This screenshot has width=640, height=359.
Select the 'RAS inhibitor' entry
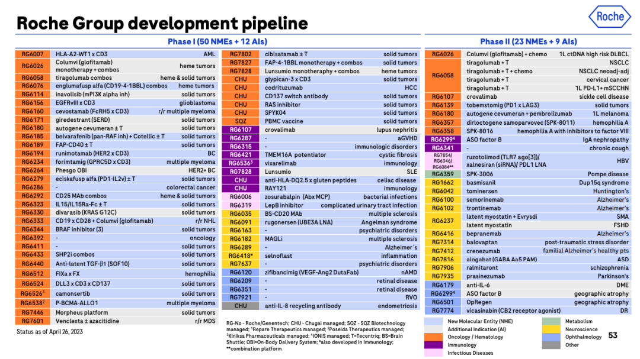click(283, 105)
